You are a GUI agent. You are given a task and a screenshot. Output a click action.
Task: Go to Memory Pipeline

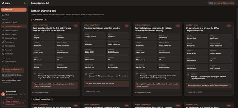pos(14,30)
